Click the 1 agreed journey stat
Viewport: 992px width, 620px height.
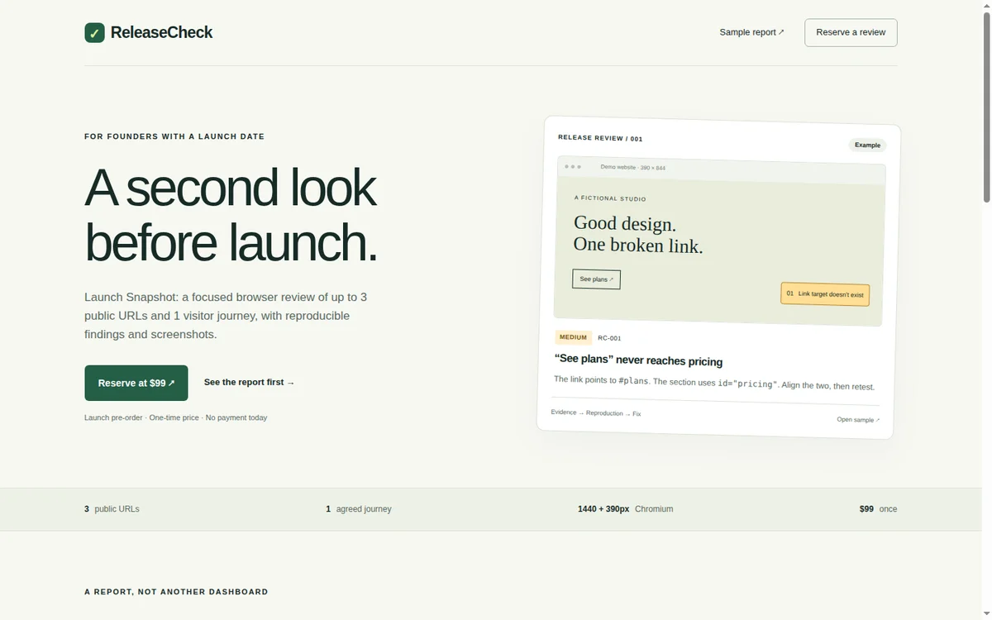(359, 509)
